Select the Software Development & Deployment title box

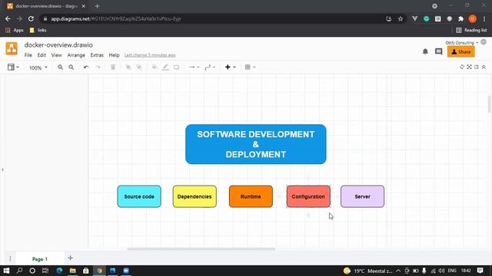point(256,144)
